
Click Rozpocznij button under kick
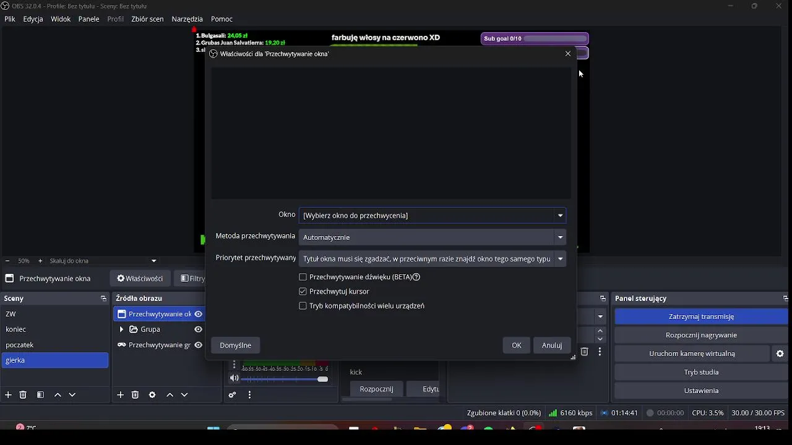tap(376, 389)
